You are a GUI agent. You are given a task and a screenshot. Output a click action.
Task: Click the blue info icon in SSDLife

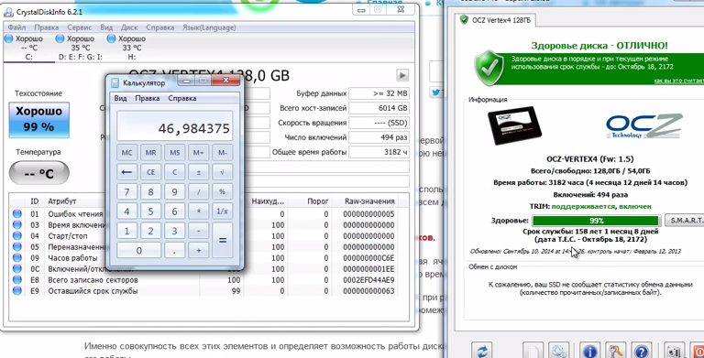(x=590, y=351)
